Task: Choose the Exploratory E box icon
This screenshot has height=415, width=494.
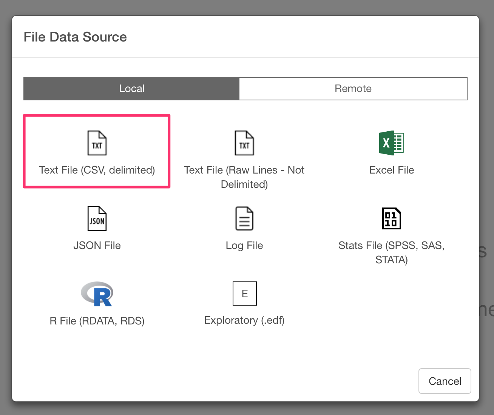Action: 244,294
